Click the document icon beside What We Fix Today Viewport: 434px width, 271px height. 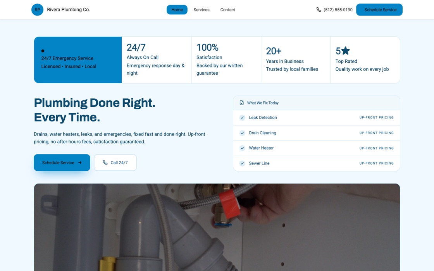[x=242, y=103]
